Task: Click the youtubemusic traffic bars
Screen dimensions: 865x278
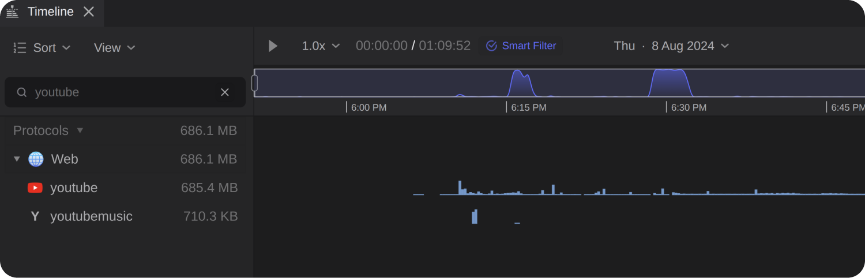Action: point(475,216)
